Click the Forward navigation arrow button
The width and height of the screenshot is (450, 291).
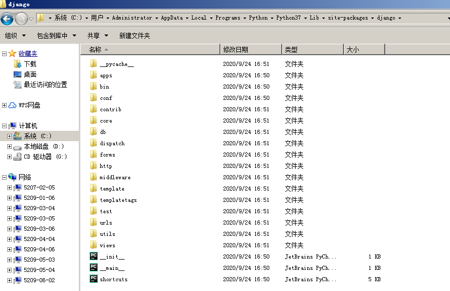coord(21,19)
